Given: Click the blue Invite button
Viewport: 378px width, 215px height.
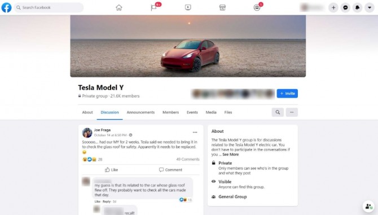Looking at the screenshot, I should tap(287, 94).
